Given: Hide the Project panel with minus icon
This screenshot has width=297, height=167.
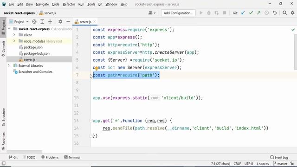Looking at the screenshot, I should coord(68,22).
